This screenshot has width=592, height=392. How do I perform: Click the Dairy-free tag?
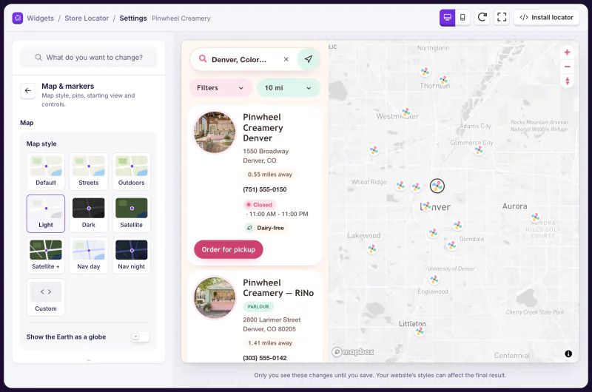(x=266, y=228)
